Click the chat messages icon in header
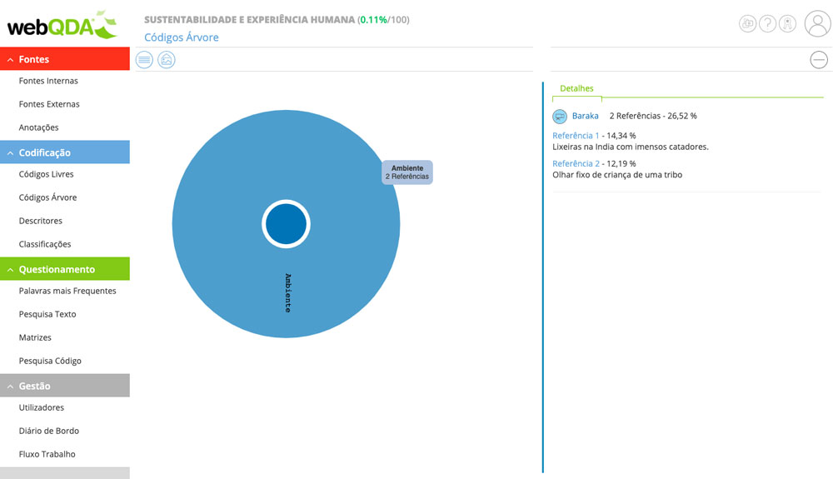This screenshot has height=479, width=838. [748, 23]
